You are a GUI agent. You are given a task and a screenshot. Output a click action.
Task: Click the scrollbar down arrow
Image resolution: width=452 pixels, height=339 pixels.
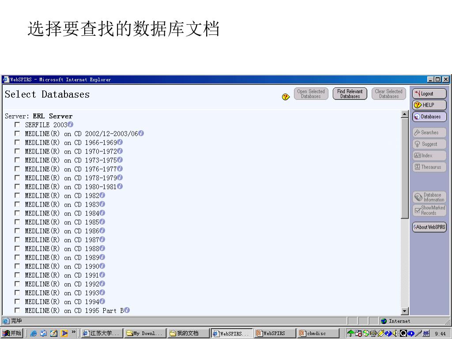click(404, 311)
